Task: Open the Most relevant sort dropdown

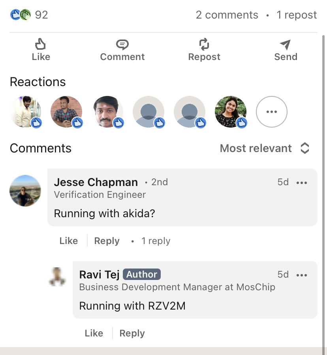Action: click(265, 148)
